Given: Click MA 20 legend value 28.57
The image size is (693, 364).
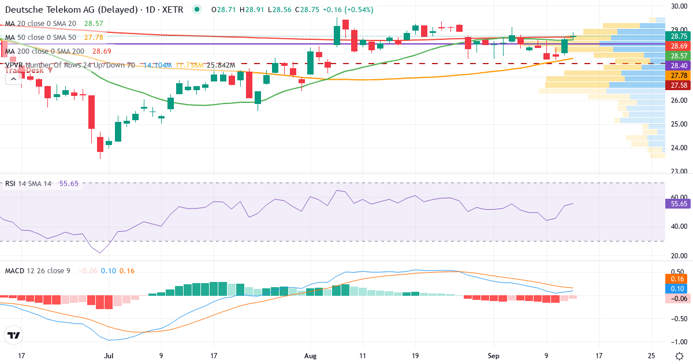Looking at the screenshot, I should [94, 24].
